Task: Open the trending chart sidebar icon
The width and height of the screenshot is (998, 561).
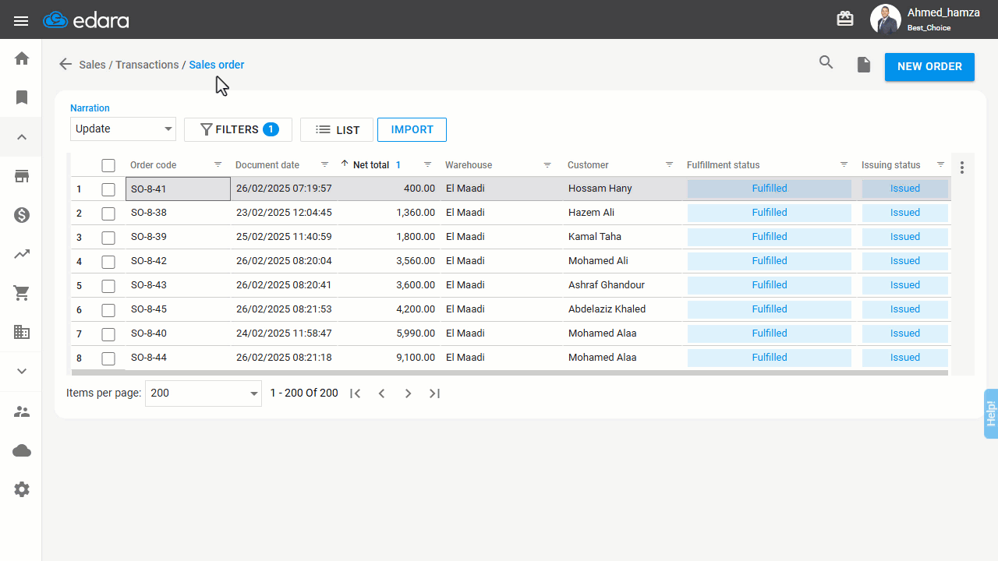Action: [x=22, y=254]
